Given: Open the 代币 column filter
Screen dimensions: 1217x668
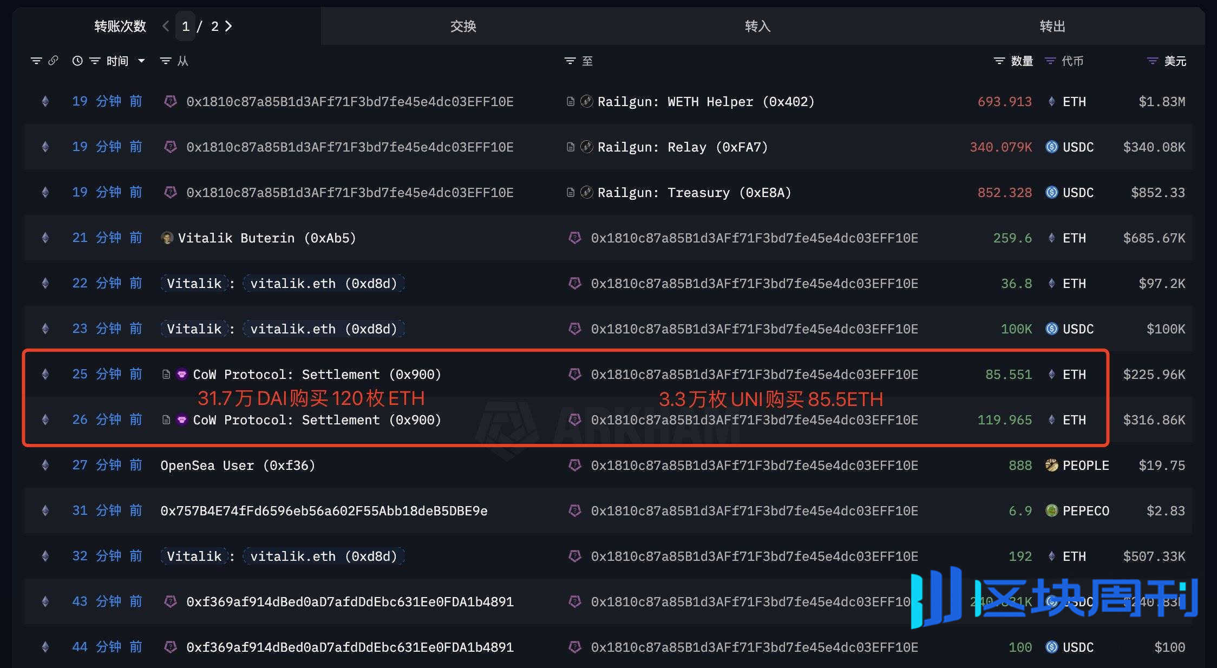Looking at the screenshot, I should 1050,61.
